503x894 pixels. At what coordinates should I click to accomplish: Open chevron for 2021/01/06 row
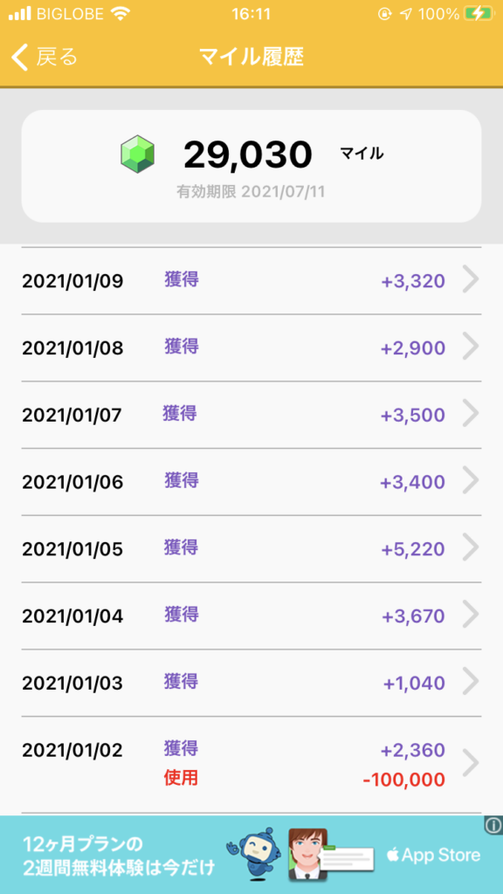(471, 481)
